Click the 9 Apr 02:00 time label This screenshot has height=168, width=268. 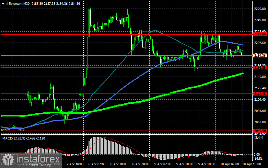pyautogui.click(x=163, y=164)
